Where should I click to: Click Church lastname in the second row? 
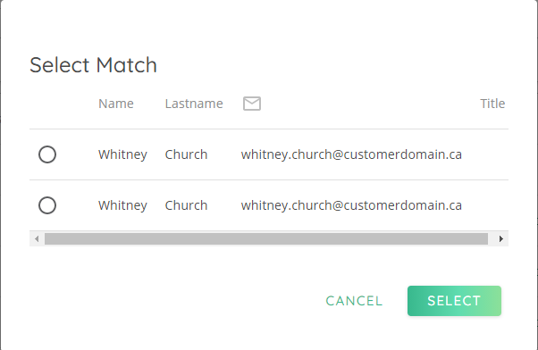tap(186, 205)
